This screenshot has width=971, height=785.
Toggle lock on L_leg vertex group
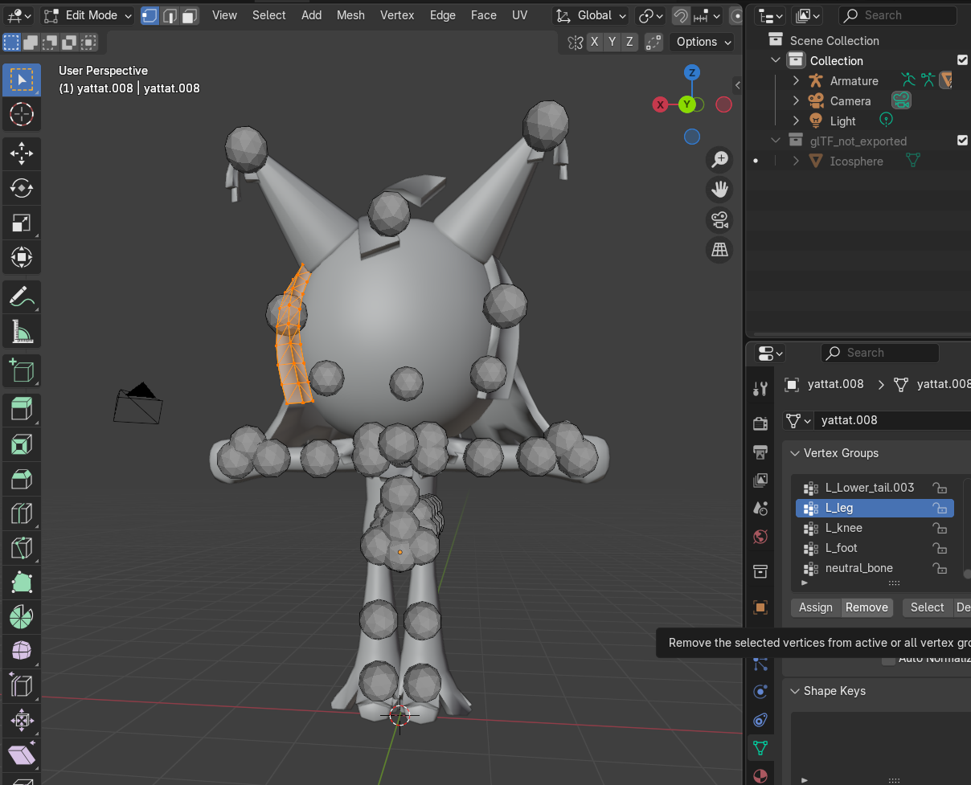[939, 508]
